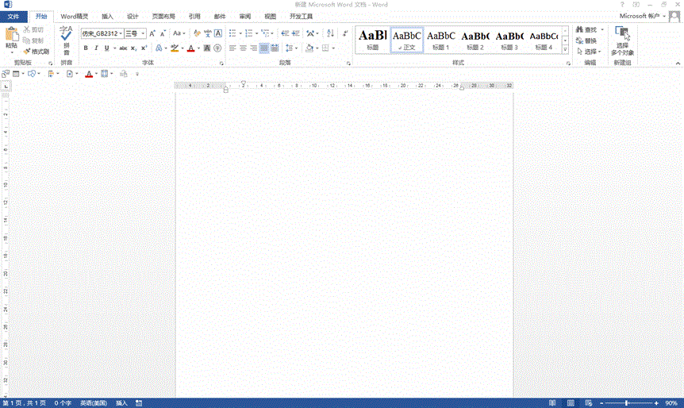
Task: Switch to the 插入 (Insert) ribbon tab
Action: coord(107,16)
